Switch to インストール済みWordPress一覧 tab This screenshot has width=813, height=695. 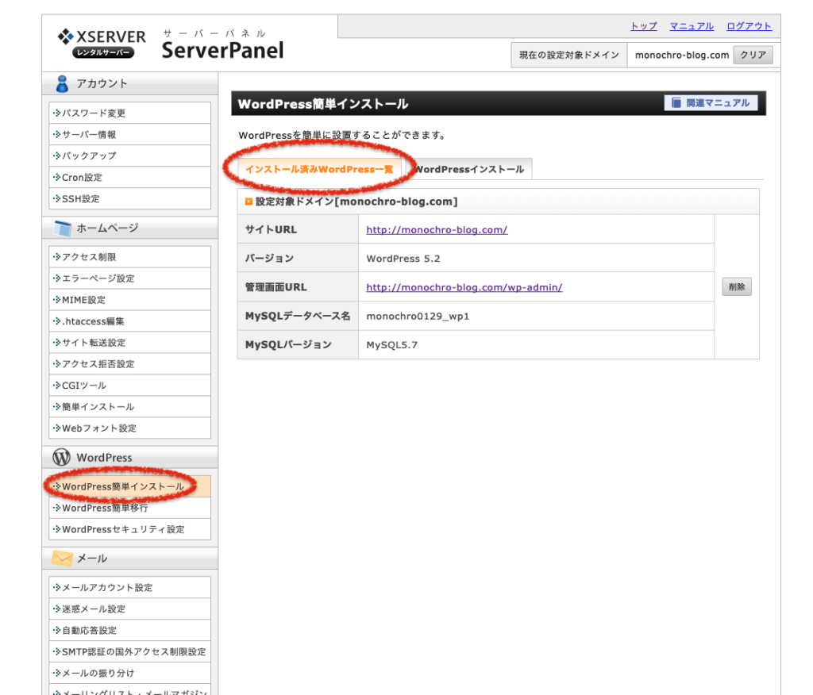[x=319, y=170]
